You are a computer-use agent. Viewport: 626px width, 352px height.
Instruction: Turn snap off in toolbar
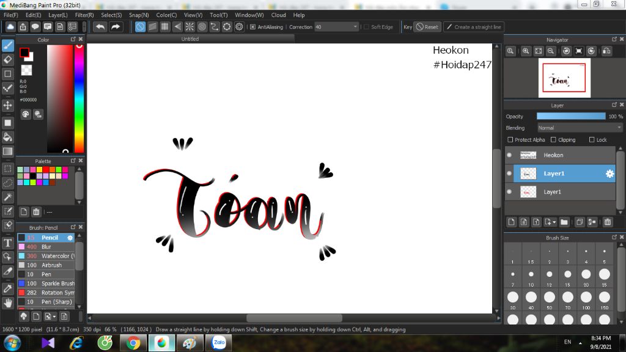point(140,27)
